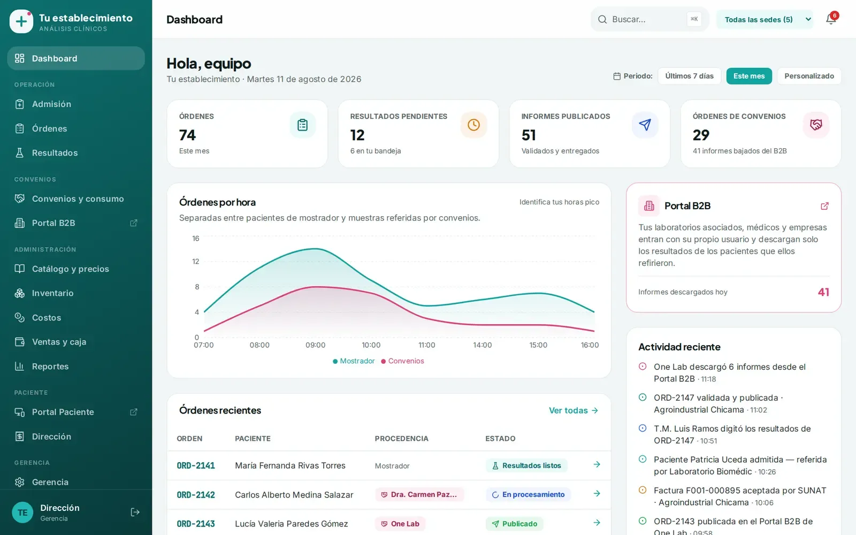856x535 pixels.
Task: Open the arrow for order ORD-2143
Action: (x=597, y=523)
